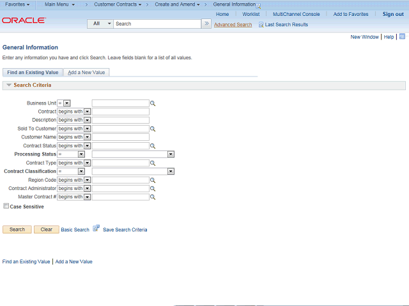Open Contract Type lookup magnifier
Viewport: 409px width, 306px height.
click(153, 163)
